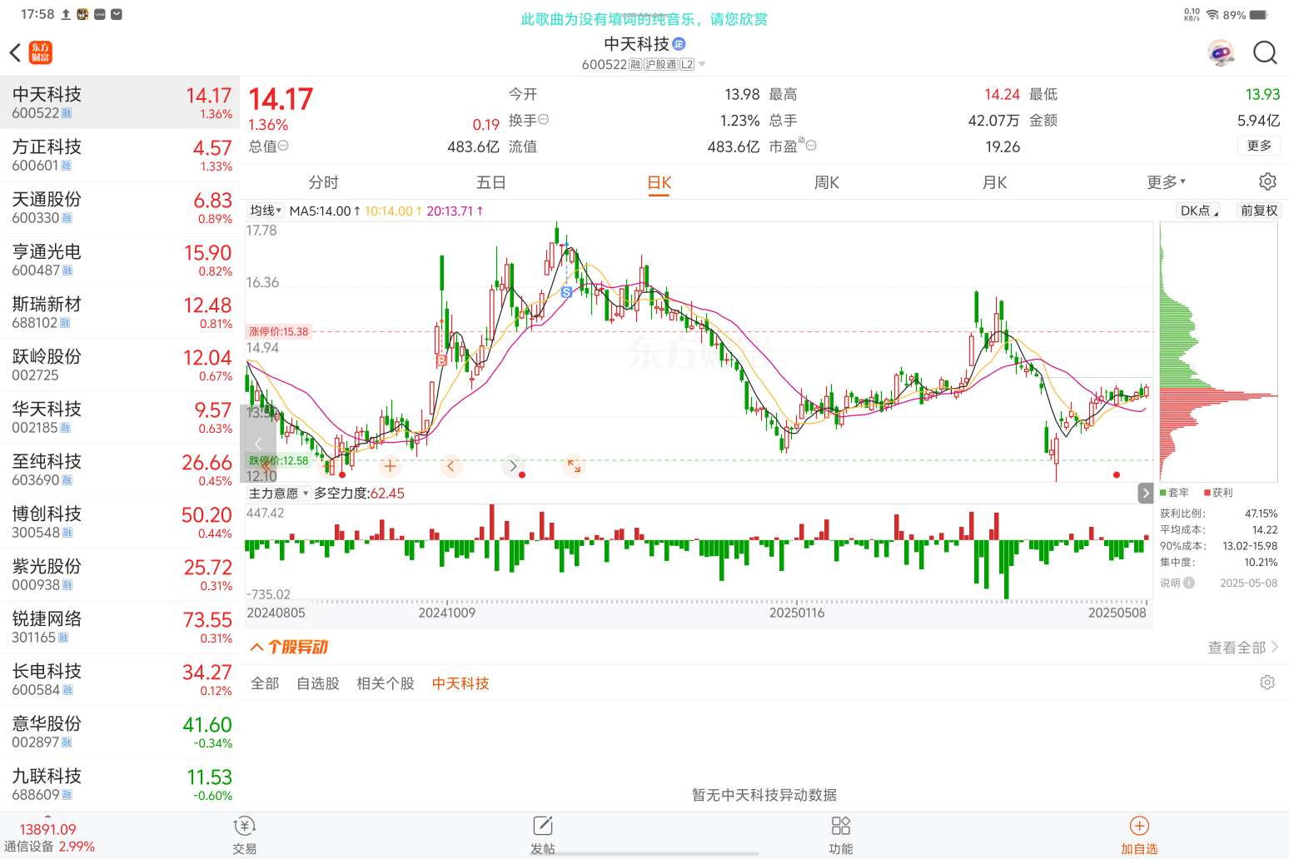Select 亨通光电 in the stock list
The width and height of the screenshot is (1289, 859).
(120, 260)
